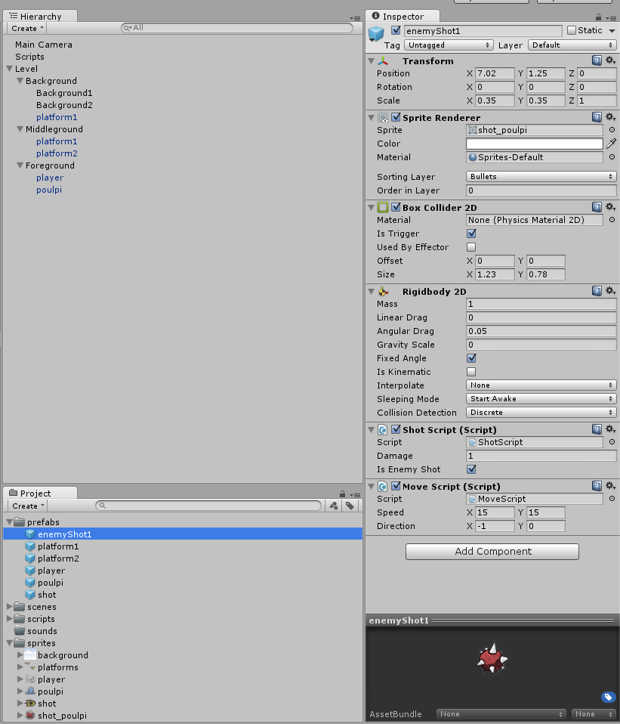Click object picker circle for Sprite field
Viewport: 620px width, 724px height.
click(612, 130)
